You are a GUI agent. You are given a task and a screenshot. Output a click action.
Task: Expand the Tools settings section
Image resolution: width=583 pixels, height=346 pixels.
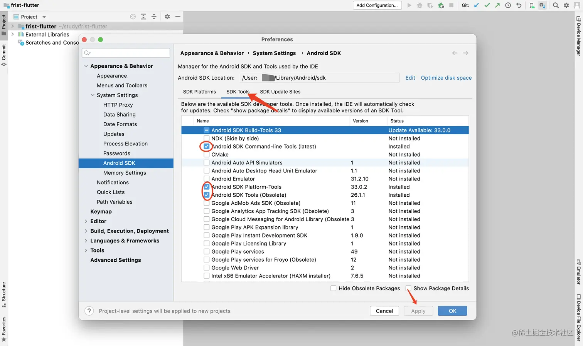pos(86,251)
